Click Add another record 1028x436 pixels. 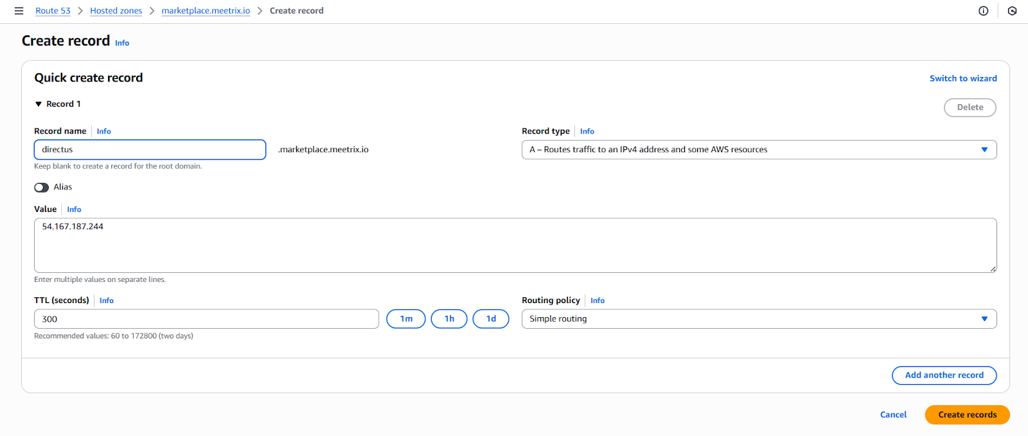(x=944, y=375)
